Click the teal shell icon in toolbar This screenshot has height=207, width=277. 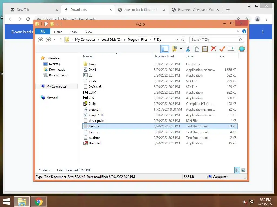(x=242, y=49)
